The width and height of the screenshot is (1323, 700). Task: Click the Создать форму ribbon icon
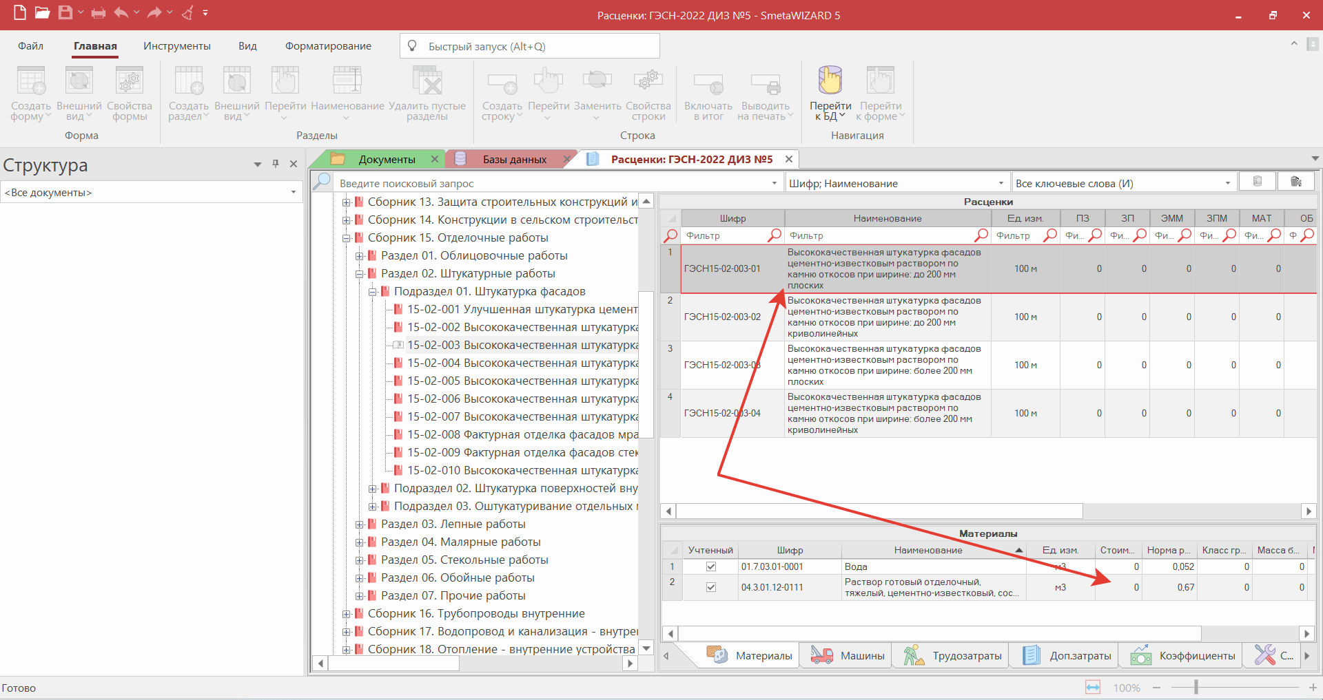point(31,80)
